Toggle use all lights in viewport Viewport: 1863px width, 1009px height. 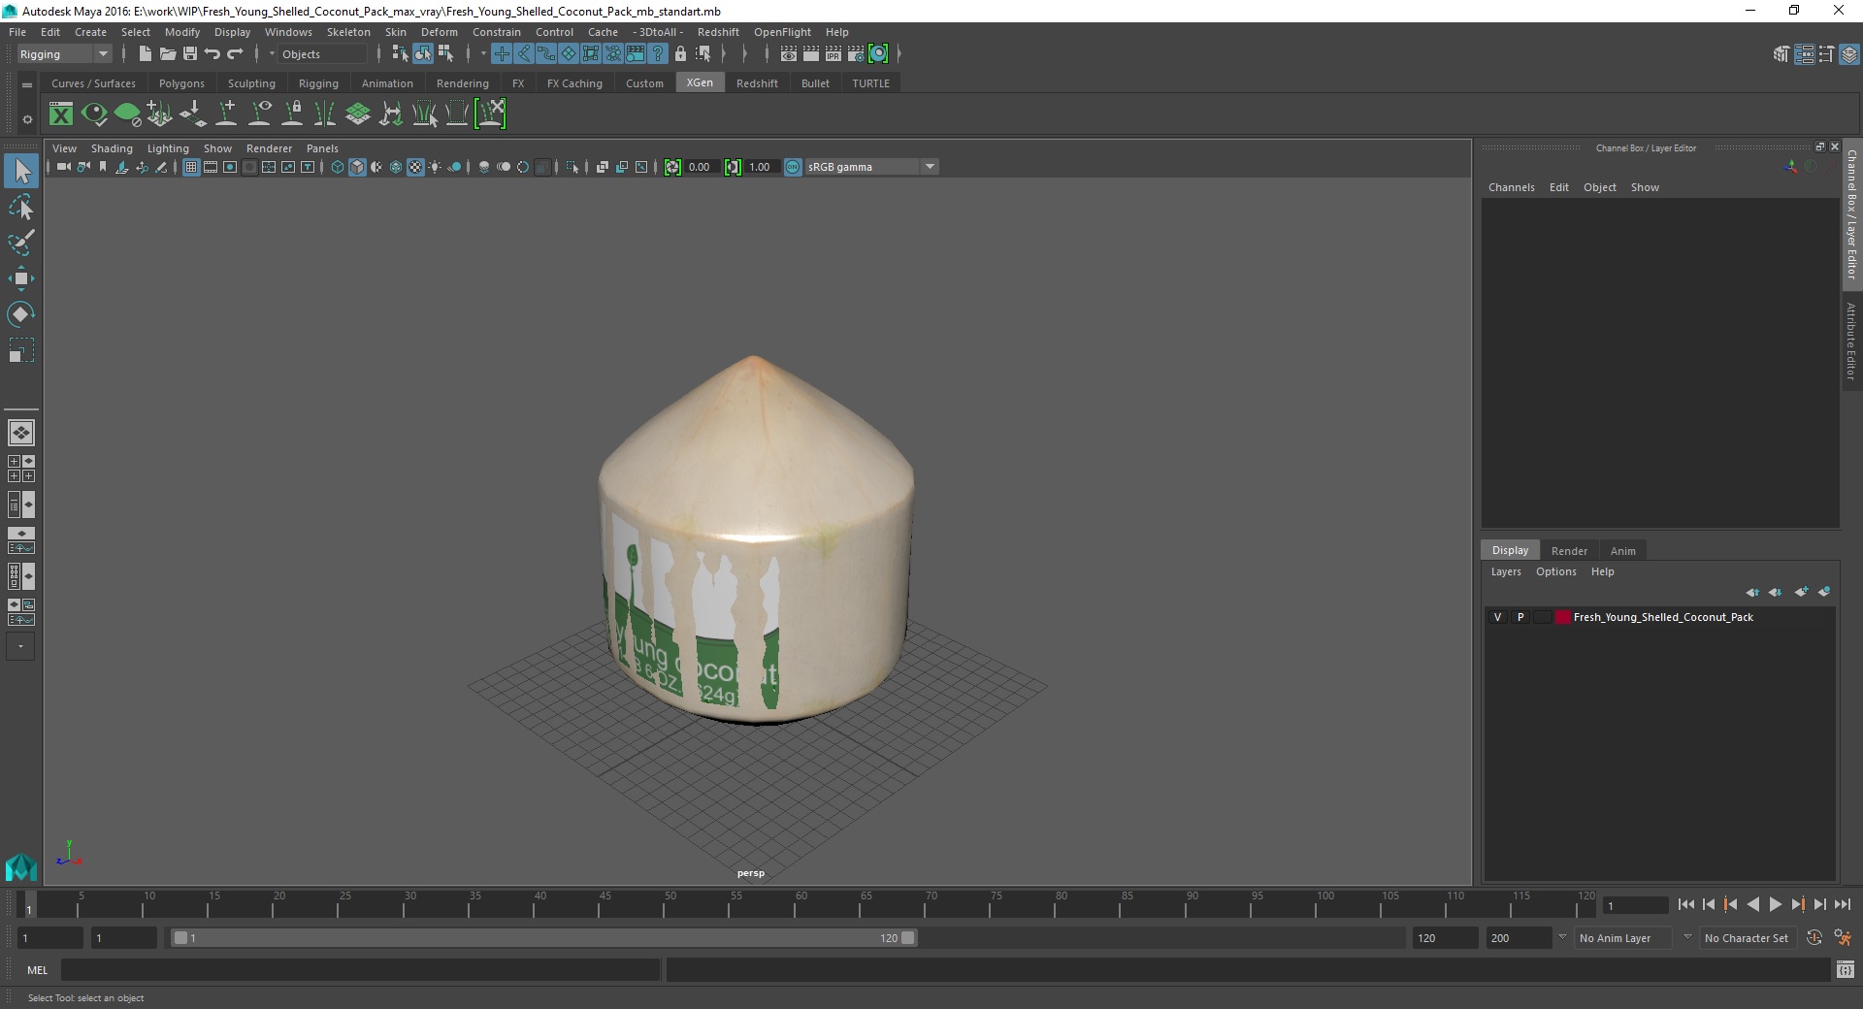[435, 167]
